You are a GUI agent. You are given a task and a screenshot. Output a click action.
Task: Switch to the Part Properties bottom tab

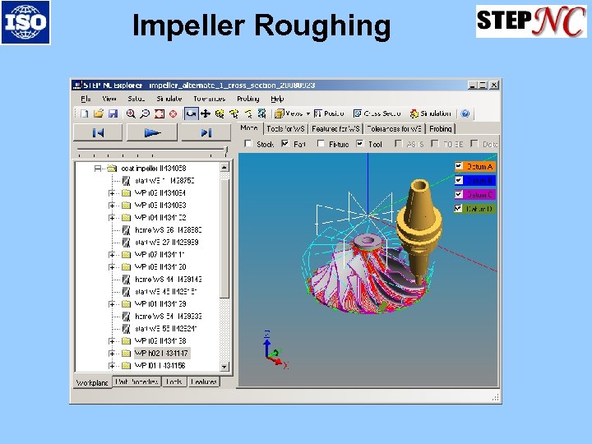(136, 382)
